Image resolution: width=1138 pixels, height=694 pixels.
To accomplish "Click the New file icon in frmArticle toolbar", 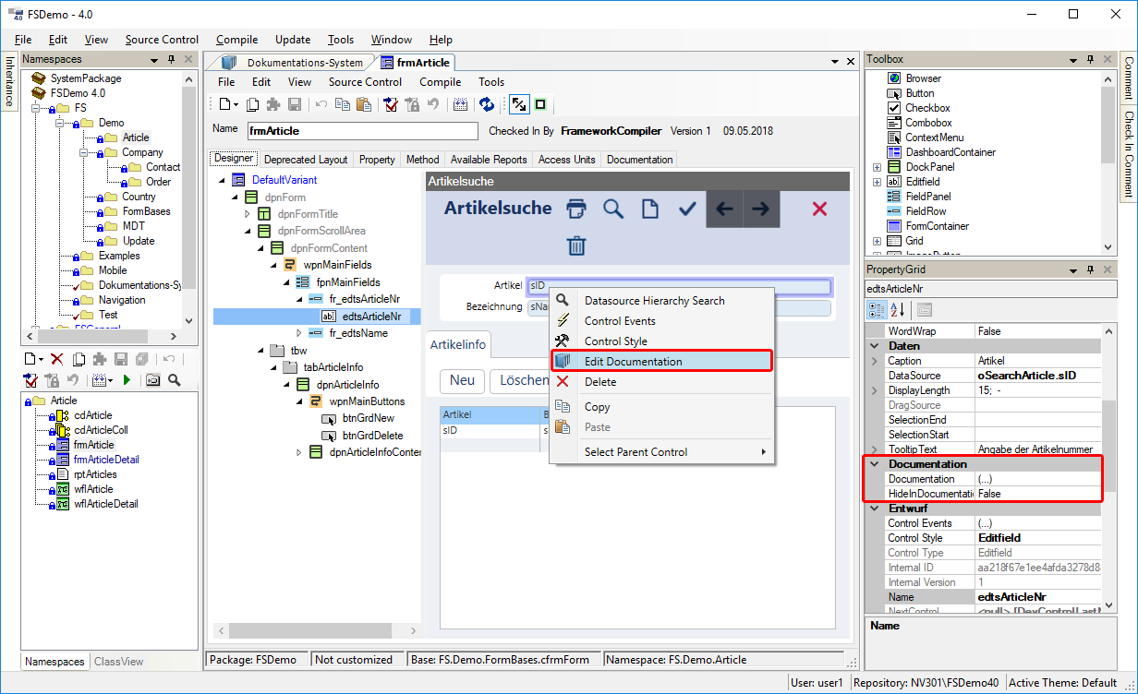I will tap(224, 104).
